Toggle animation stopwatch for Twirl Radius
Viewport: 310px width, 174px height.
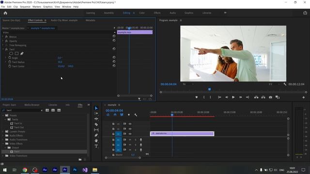tap(10, 62)
